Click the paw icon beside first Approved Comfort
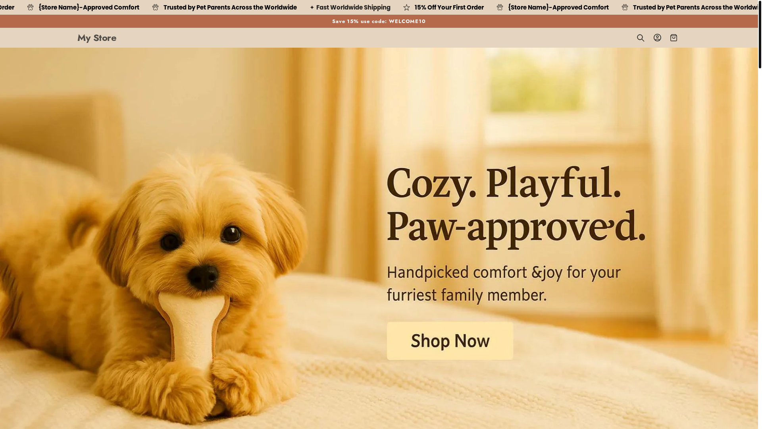 (31, 7)
